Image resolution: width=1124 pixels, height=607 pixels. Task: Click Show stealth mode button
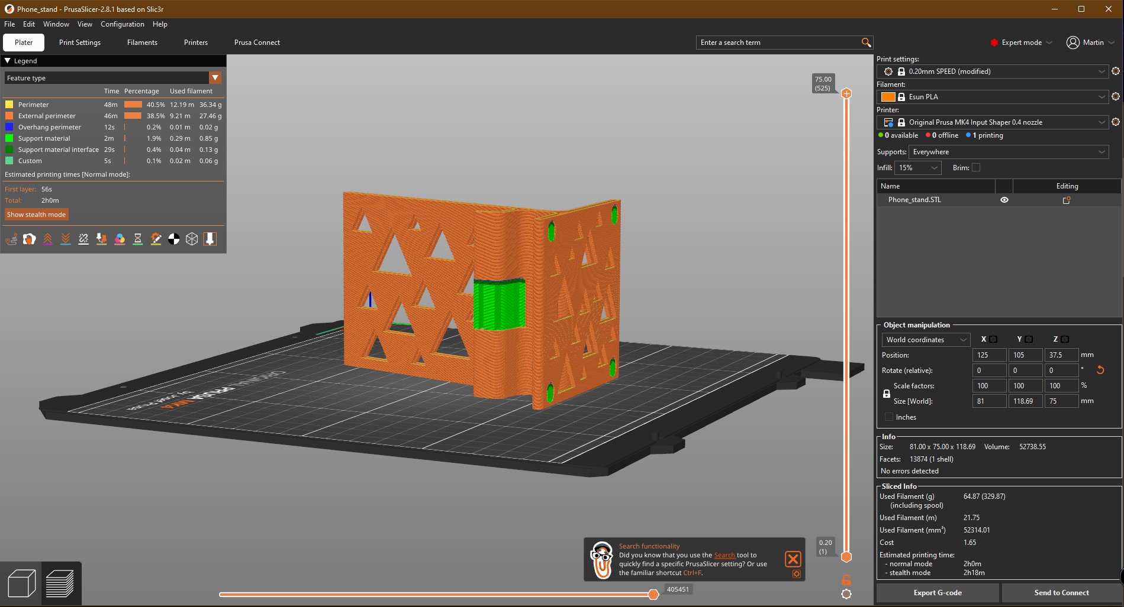tap(36, 215)
